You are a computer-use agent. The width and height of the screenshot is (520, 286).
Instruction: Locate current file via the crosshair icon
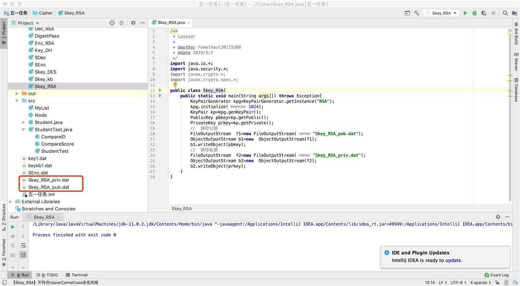[112, 23]
